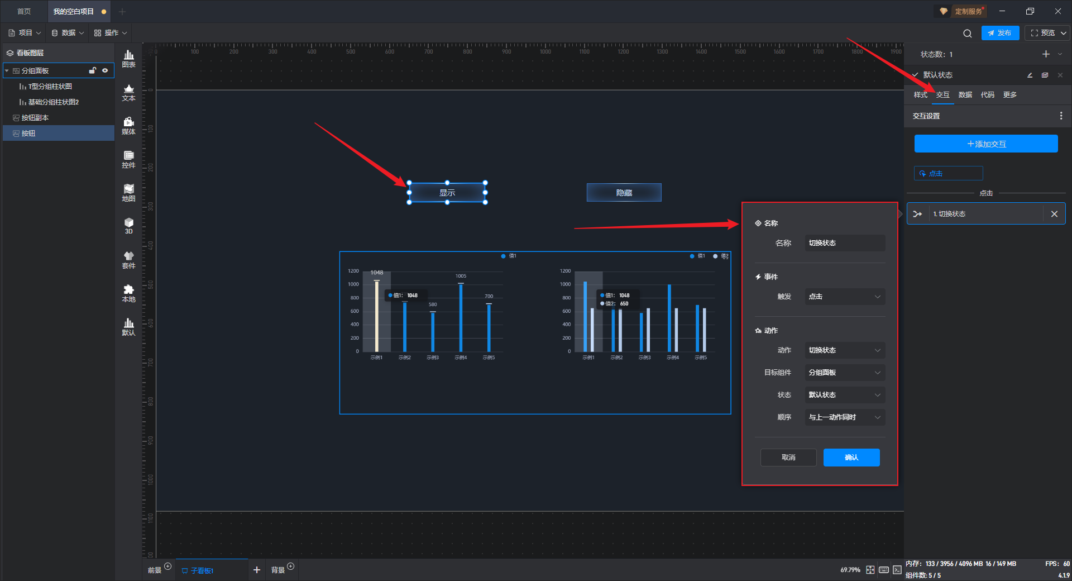Expand the 顺序 order dropdown
Viewport: 1072px width, 581px height.
pyautogui.click(x=844, y=417)
